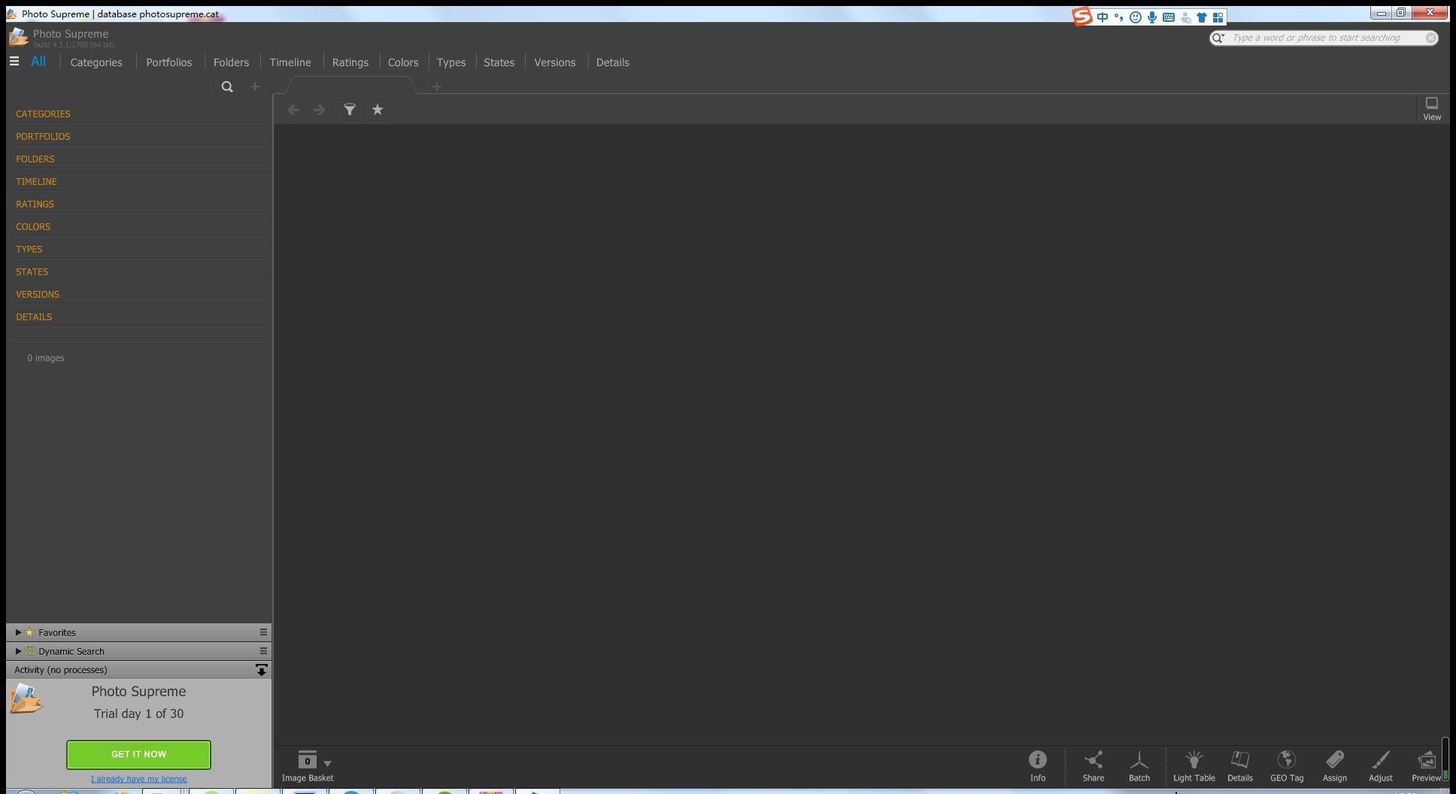Switch to the Versions tab
Screen dimensions: 1456x794
(x=555, y=62)
